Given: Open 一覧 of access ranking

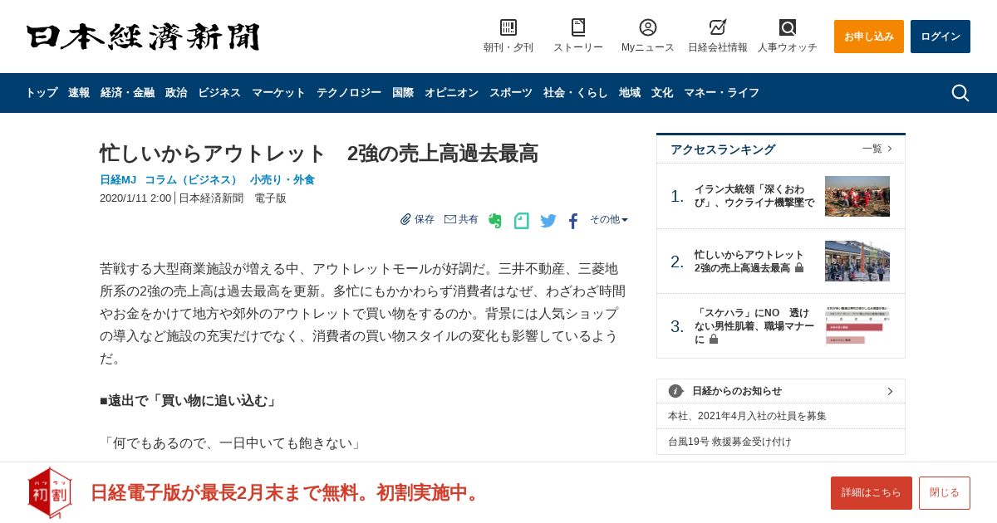Looking at the screenshot, I should coord(877,149).
